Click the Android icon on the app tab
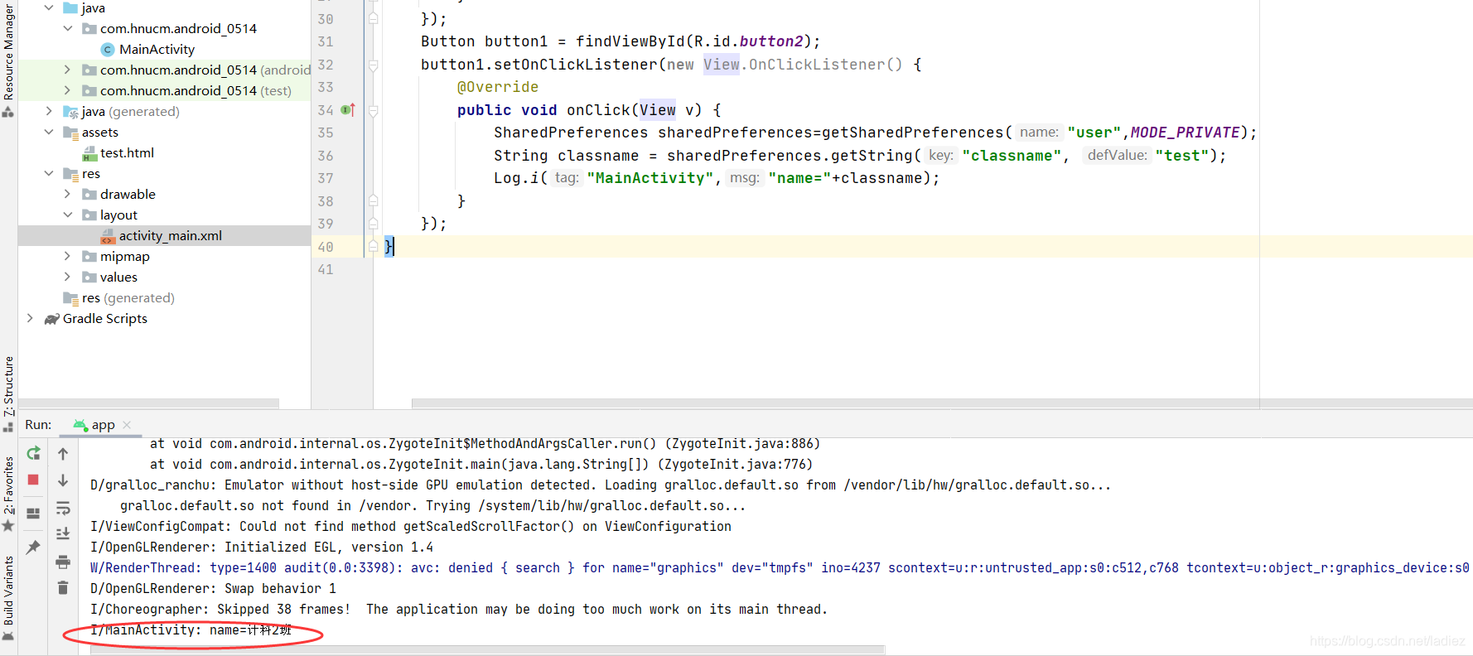The height and width of the screenshot is (656, 1473). coord(80,425)
